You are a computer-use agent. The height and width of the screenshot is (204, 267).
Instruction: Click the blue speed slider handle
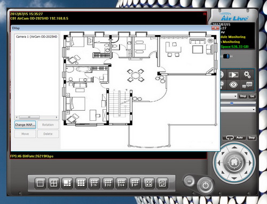tap(232, 103)
